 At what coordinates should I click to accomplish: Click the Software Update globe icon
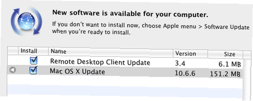click(26, 21)
